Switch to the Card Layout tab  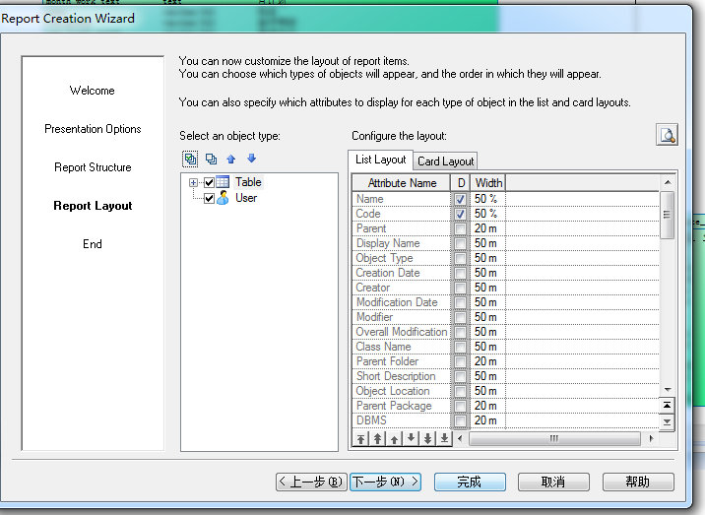(x=446, y=161)
